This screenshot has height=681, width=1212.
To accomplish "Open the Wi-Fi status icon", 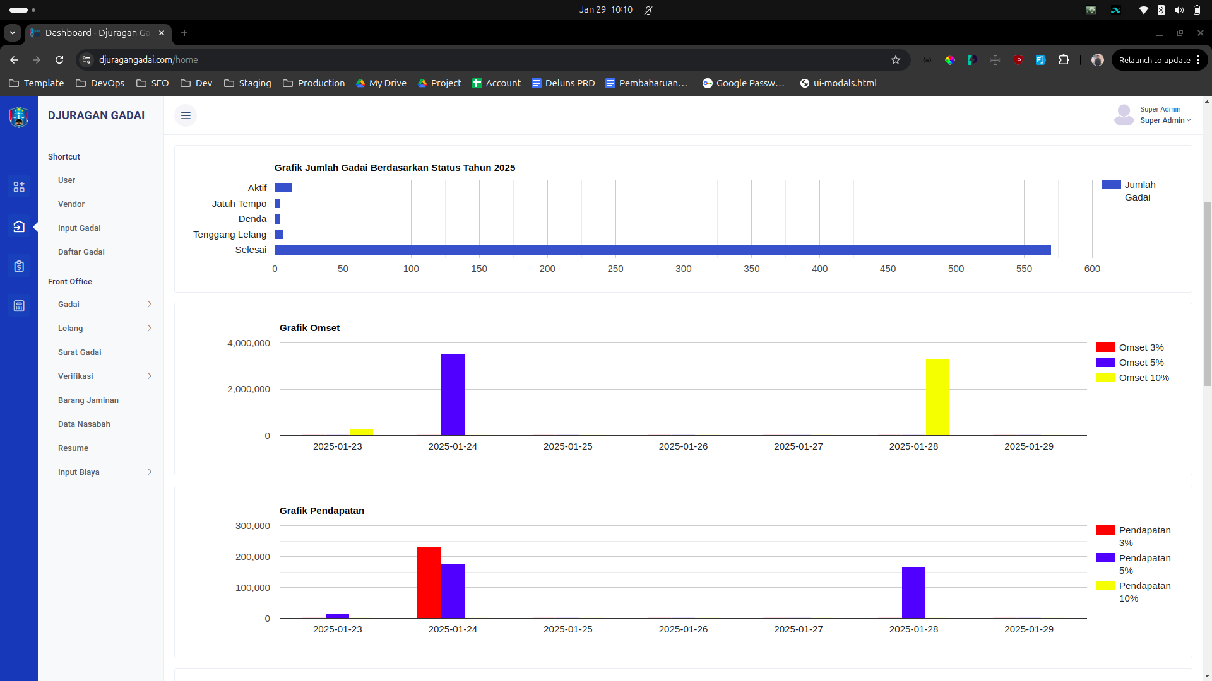I will tap(1144, 10).
